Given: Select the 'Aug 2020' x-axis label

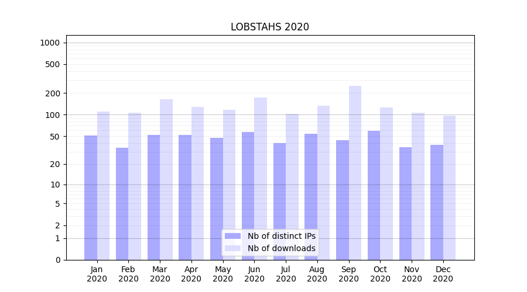Looking at the screenshot, I should pyautogui.click(x=317, y=274).
